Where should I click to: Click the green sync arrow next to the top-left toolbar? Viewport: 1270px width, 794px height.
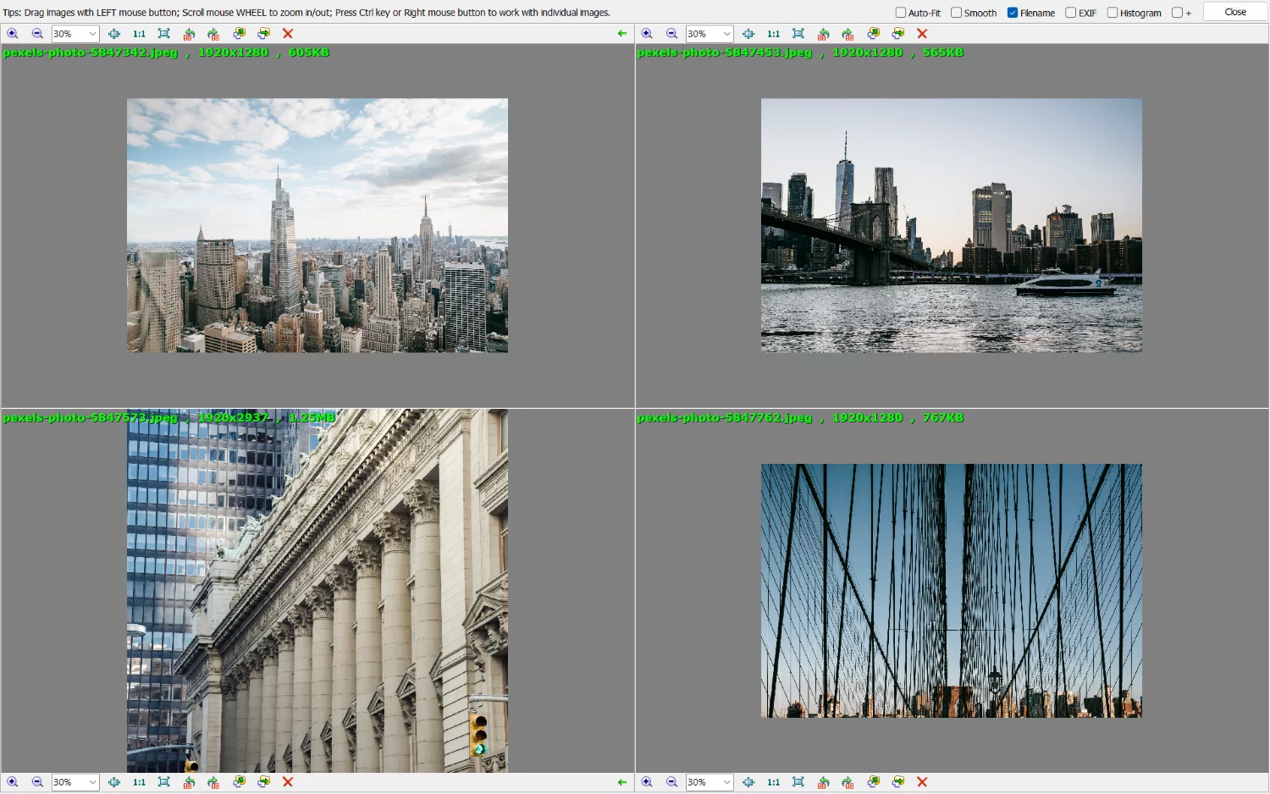click(x=622, y=33)
